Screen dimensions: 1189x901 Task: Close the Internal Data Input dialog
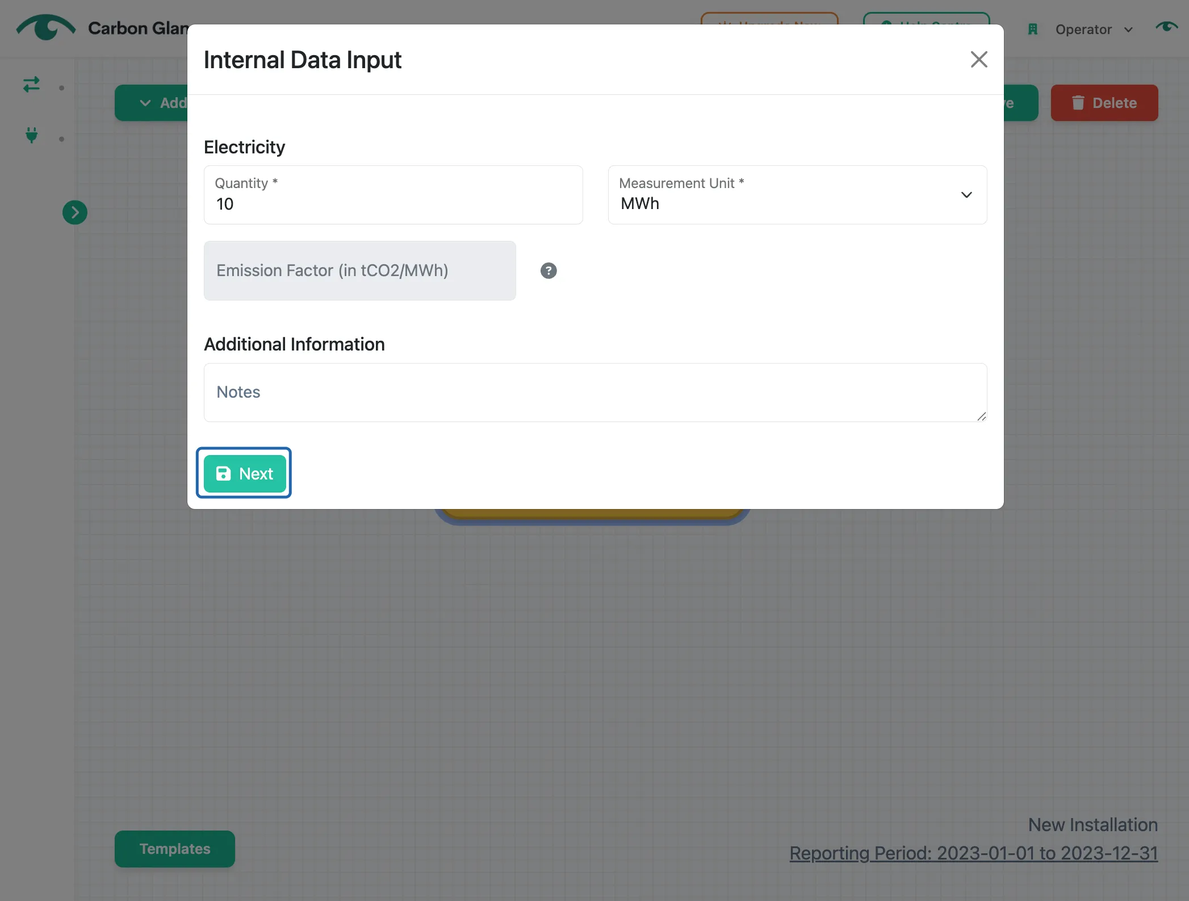click(x=978, y=60)
